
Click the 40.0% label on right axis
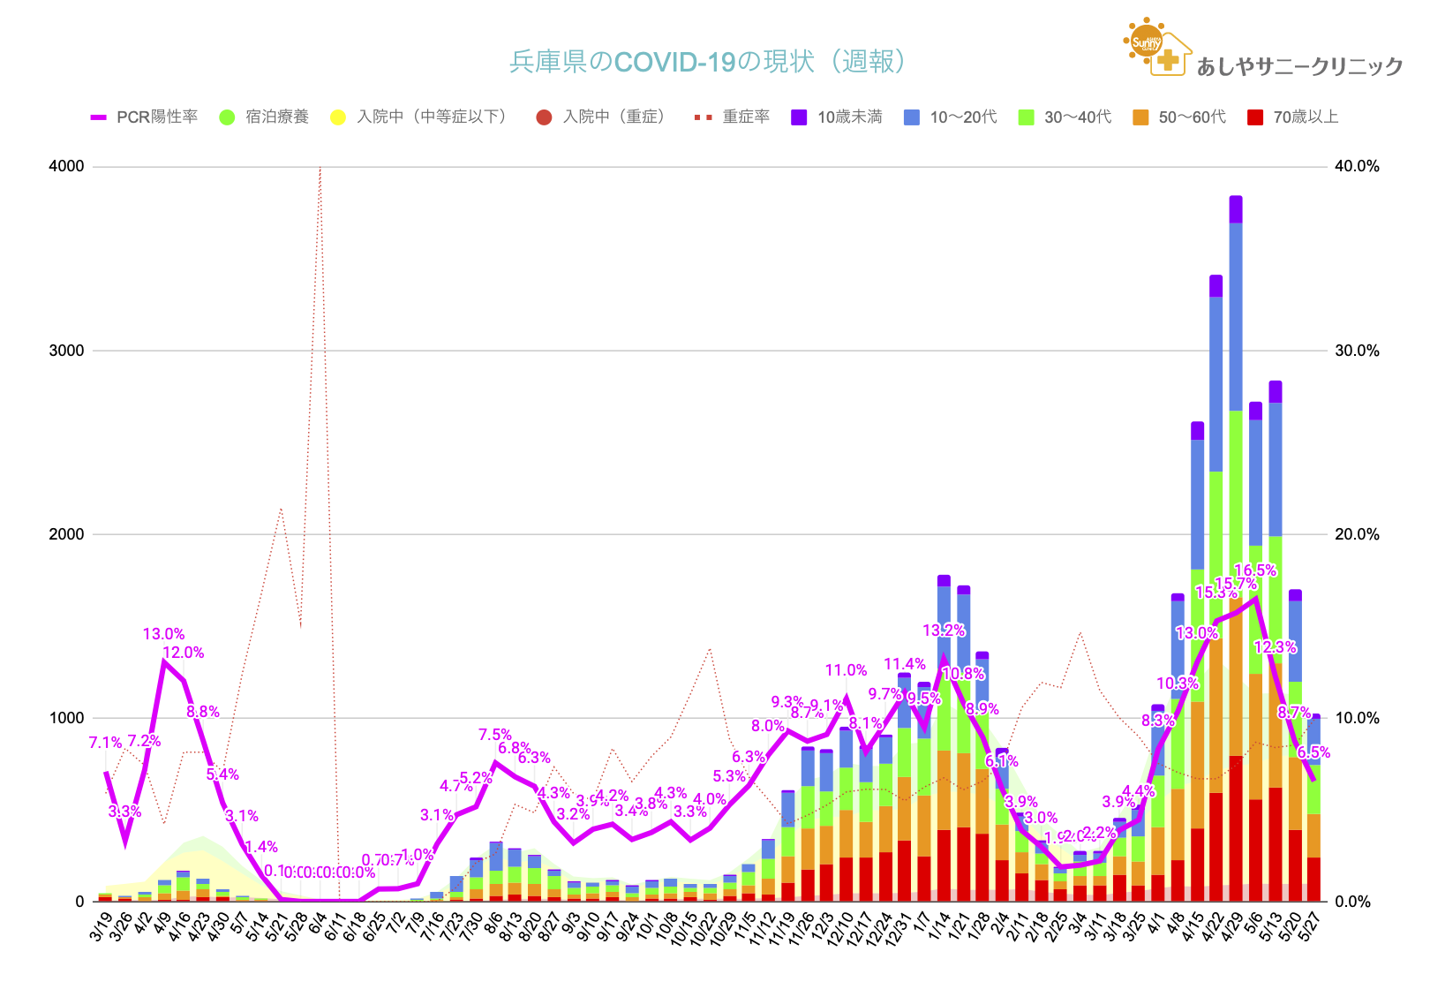[x=1357, y=167]
